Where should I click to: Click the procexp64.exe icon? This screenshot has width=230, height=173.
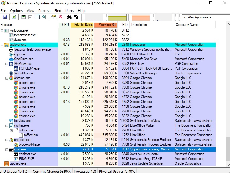coord(16,144)
